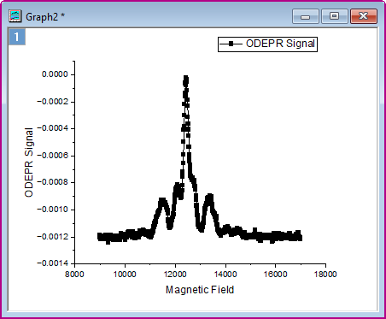
Task: Click the −0.0012 Y axis tick label
Action: click(x=53, y=237)
